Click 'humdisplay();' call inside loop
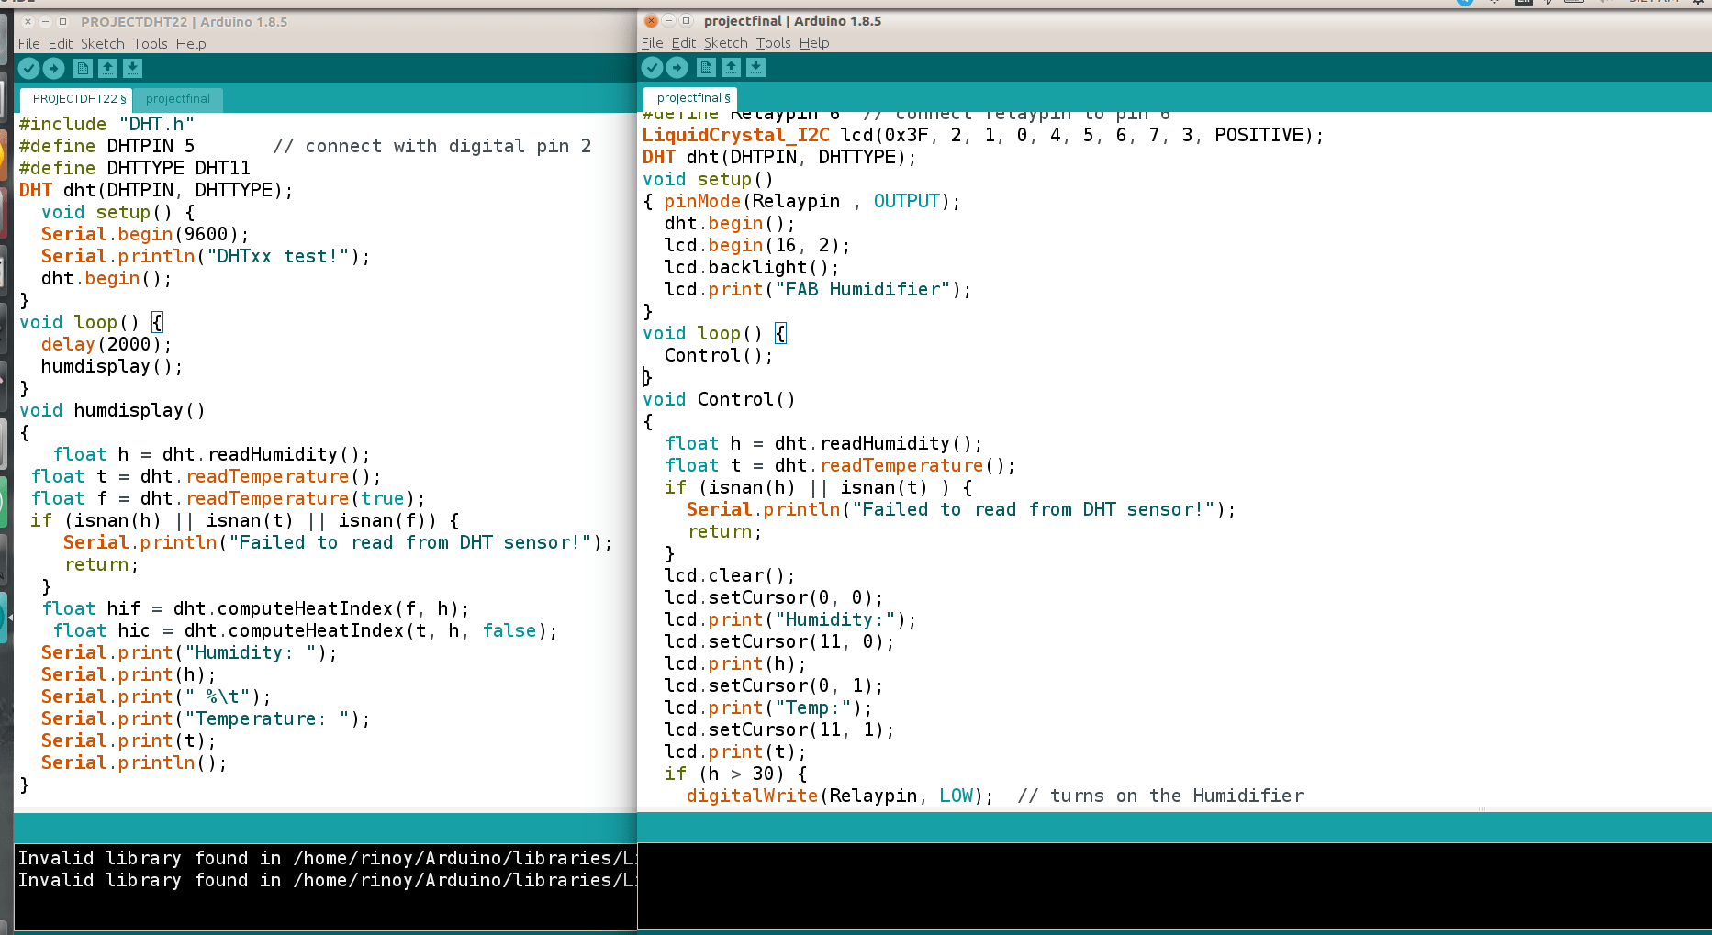Viewport: 1712px width, 935px height. point(112,366)
